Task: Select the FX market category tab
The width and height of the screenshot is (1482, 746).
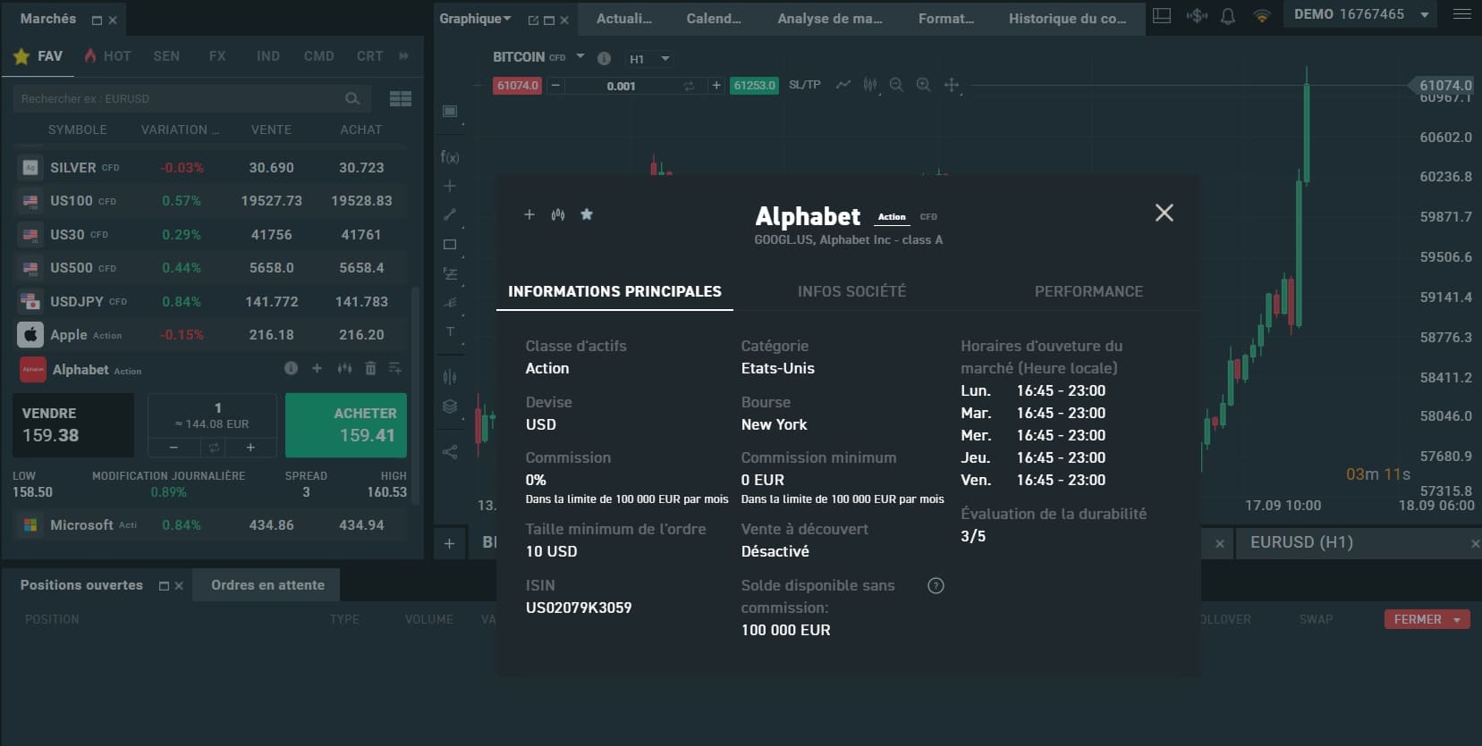Action: 217,56
